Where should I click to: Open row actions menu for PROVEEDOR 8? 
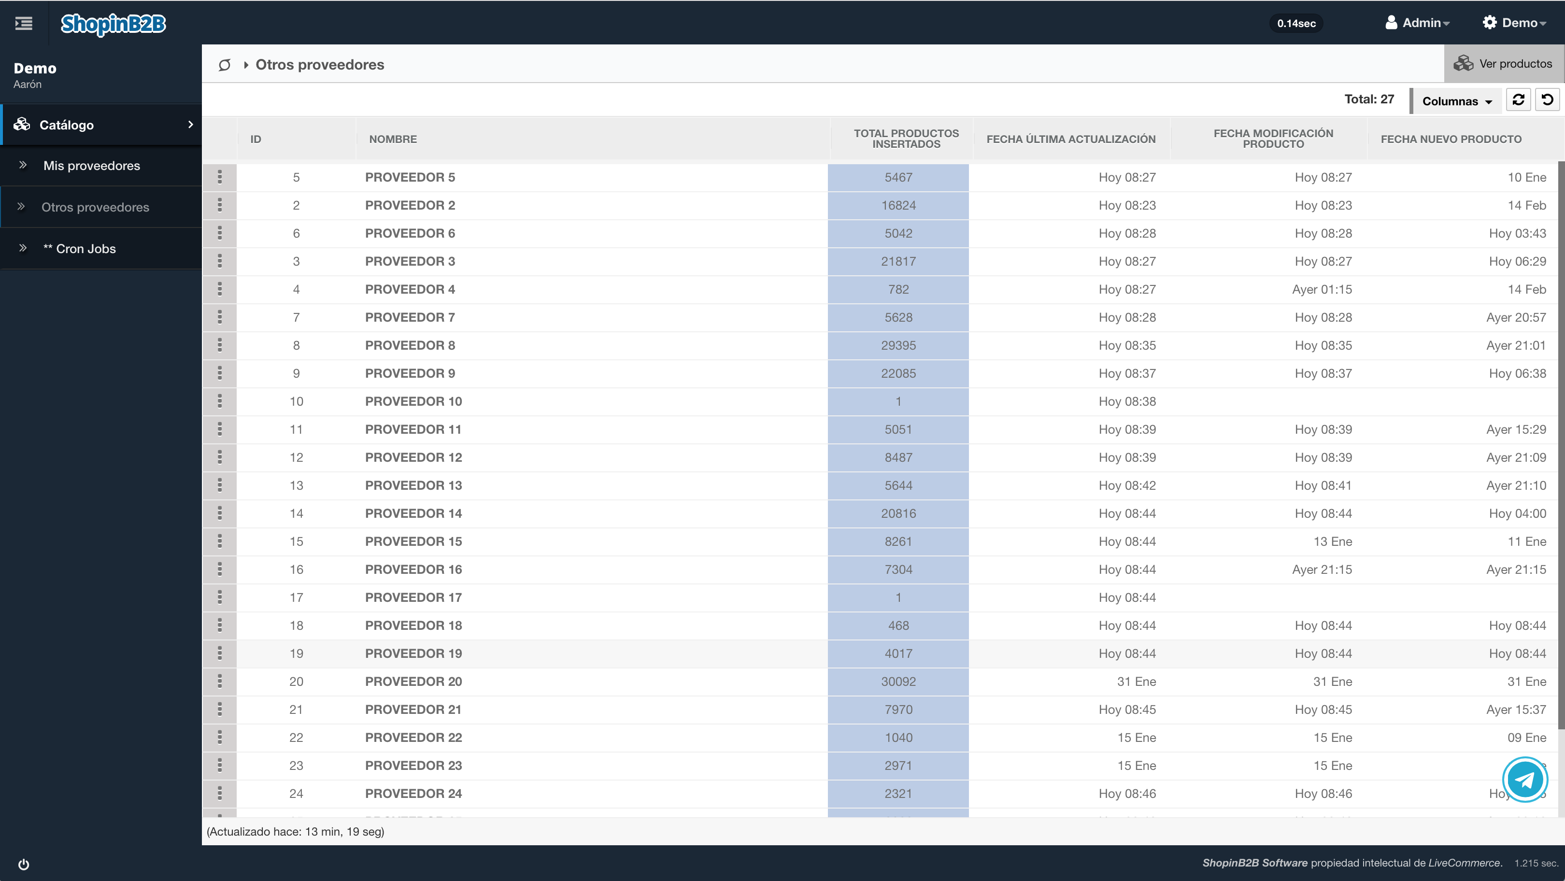(220, 345)
